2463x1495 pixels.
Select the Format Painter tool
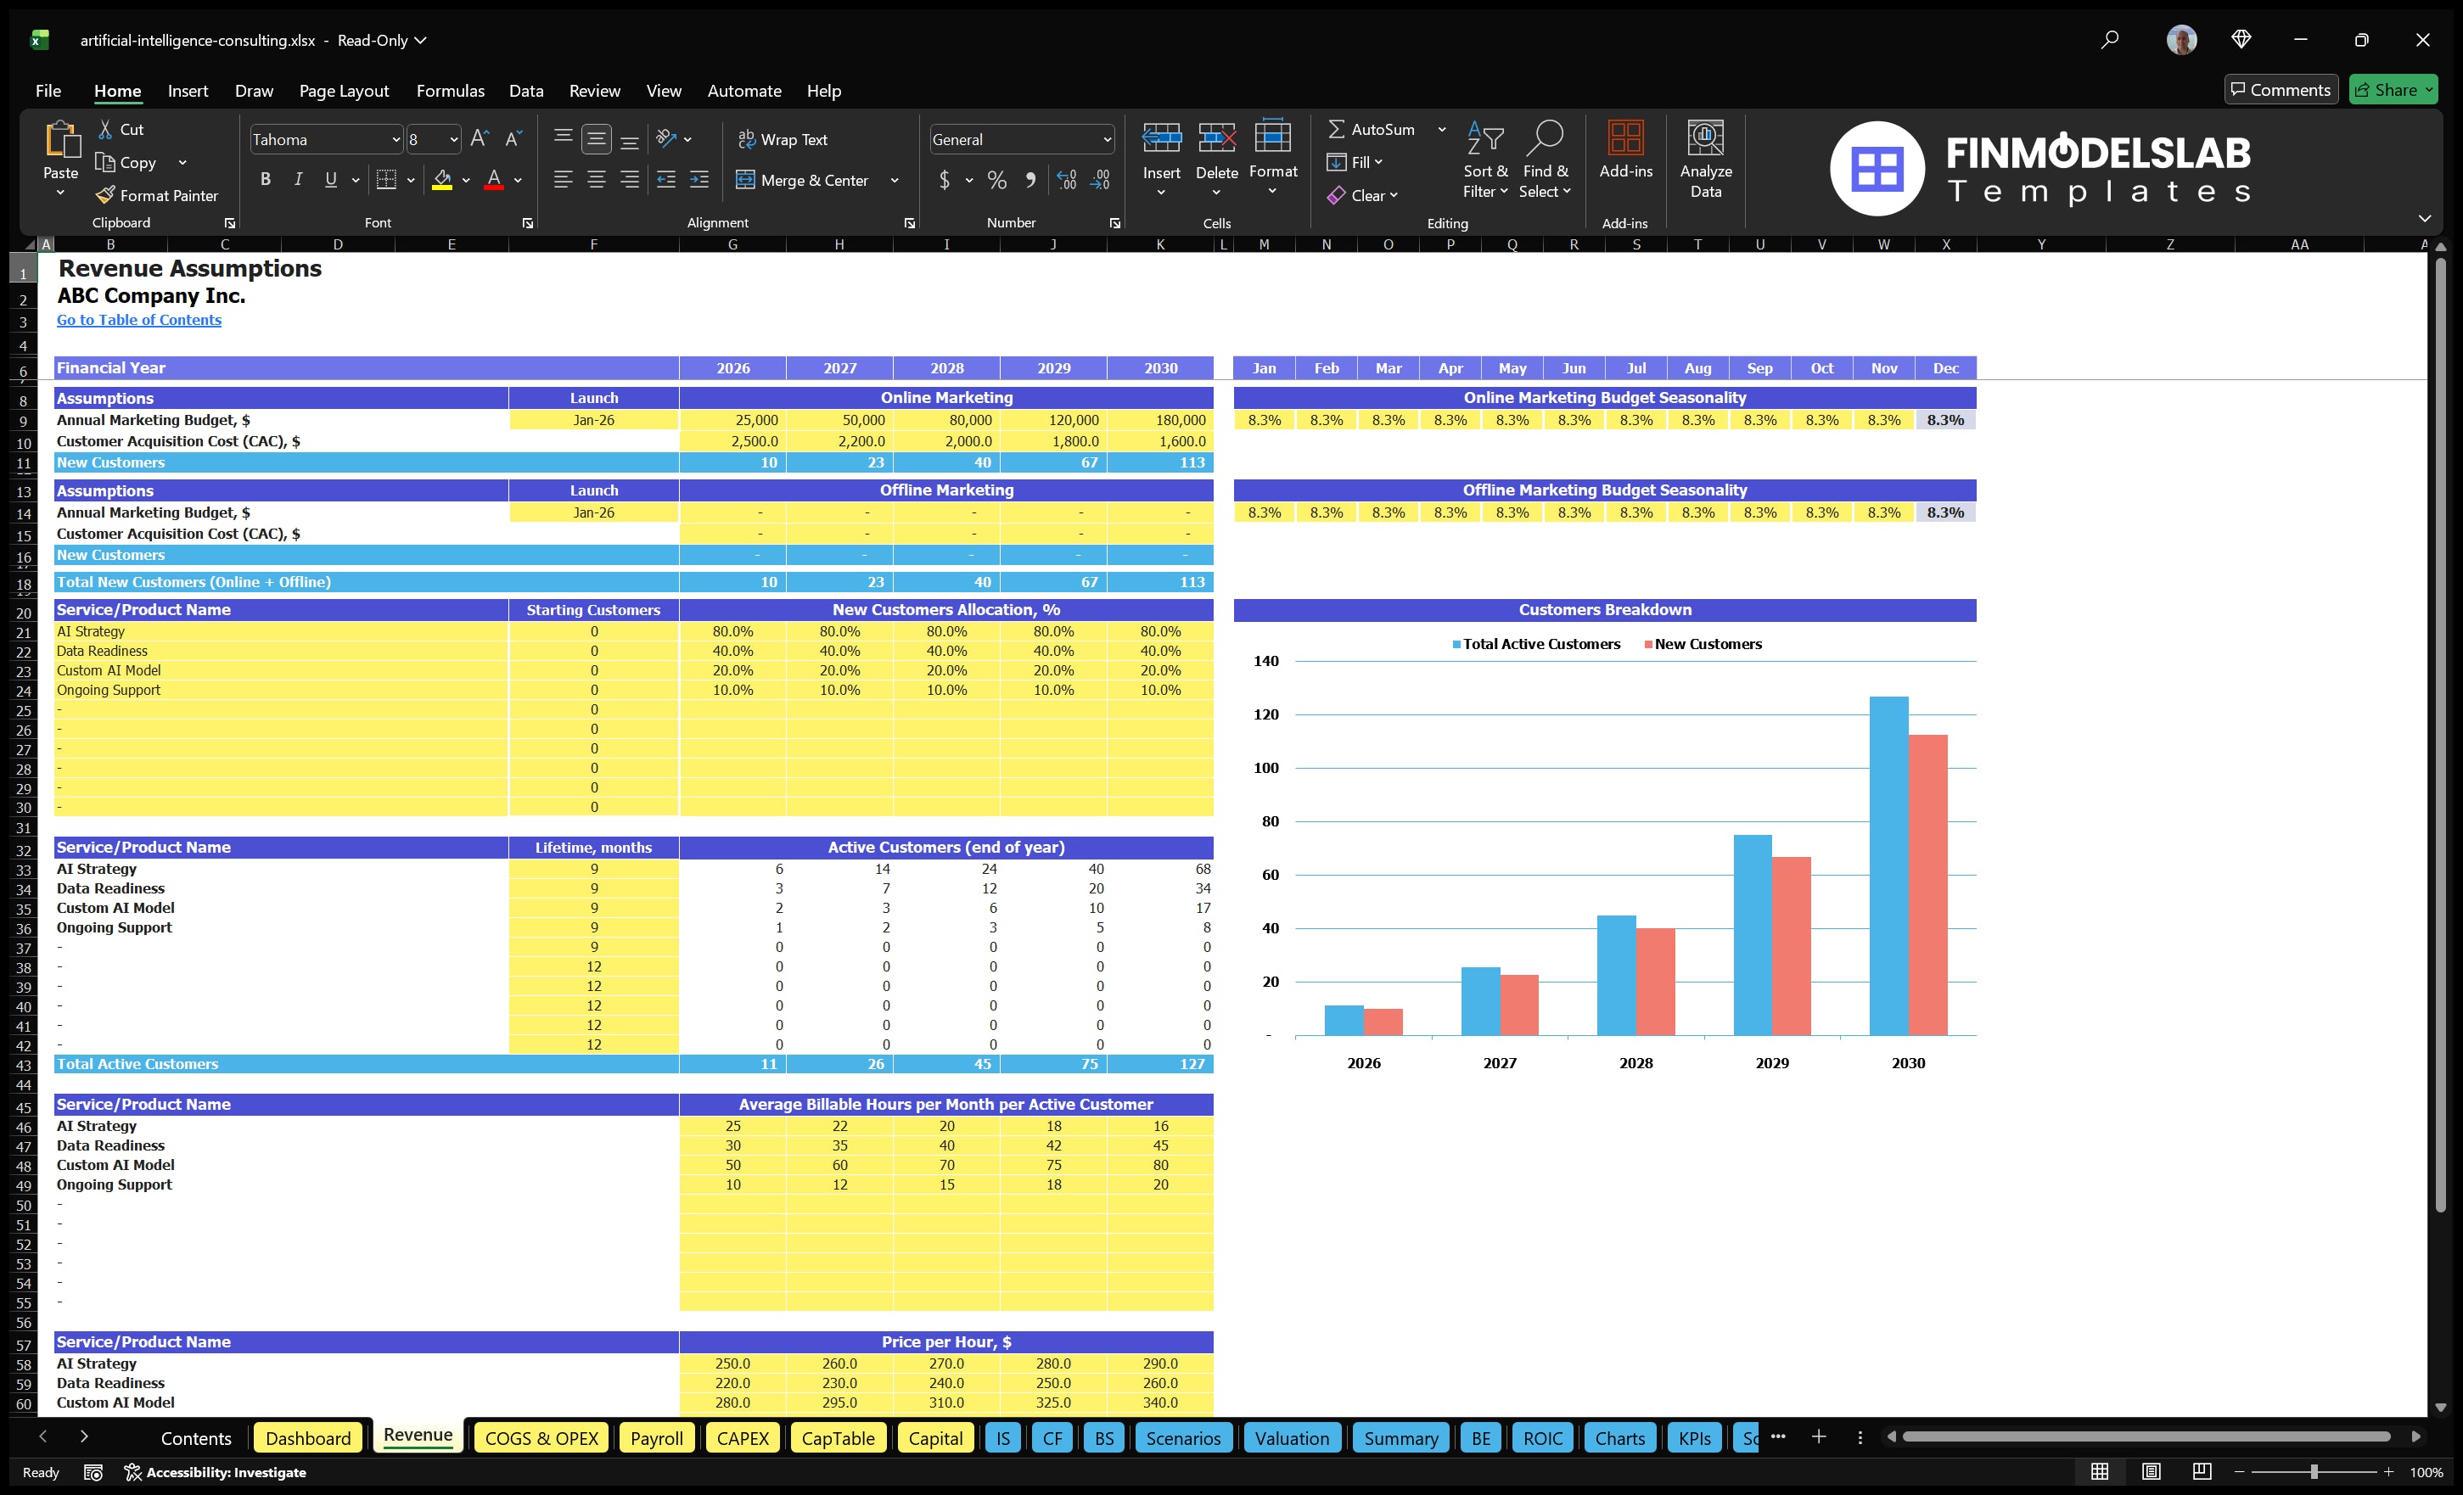pos(157,196)
